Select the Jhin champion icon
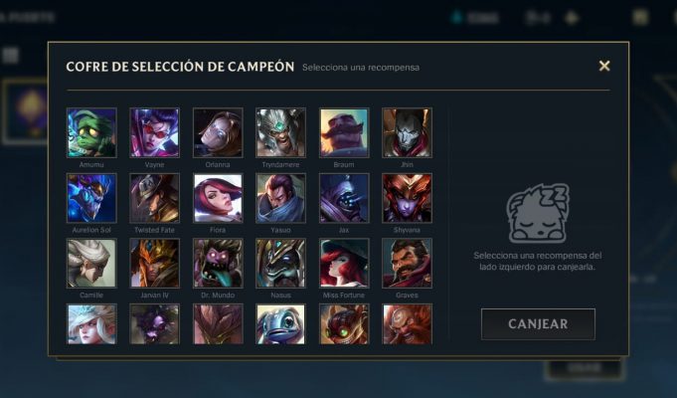This screenshot has width=677, height=398. click(408, 132)
